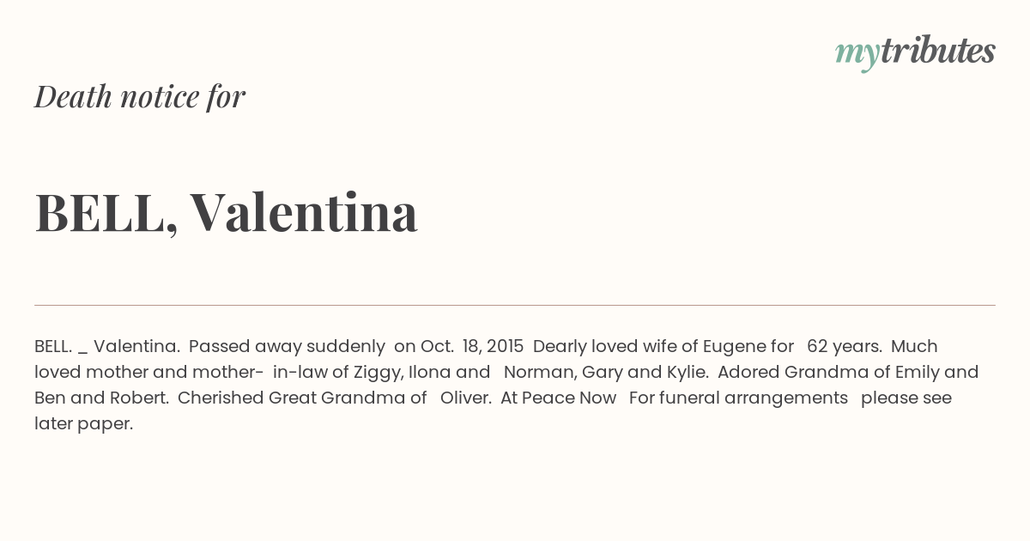Click the final words 'later paper.'
The image size is (1030, 541).
click(83, 424)
